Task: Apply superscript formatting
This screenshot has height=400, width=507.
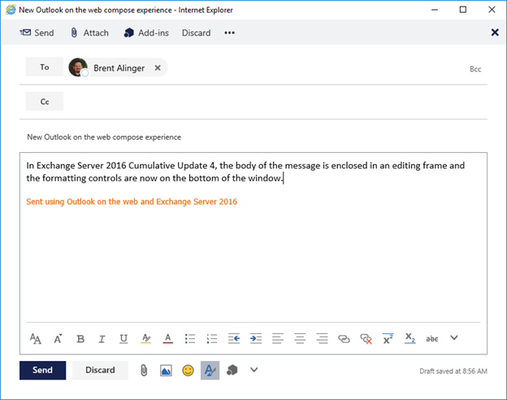Action: [388, 339]
